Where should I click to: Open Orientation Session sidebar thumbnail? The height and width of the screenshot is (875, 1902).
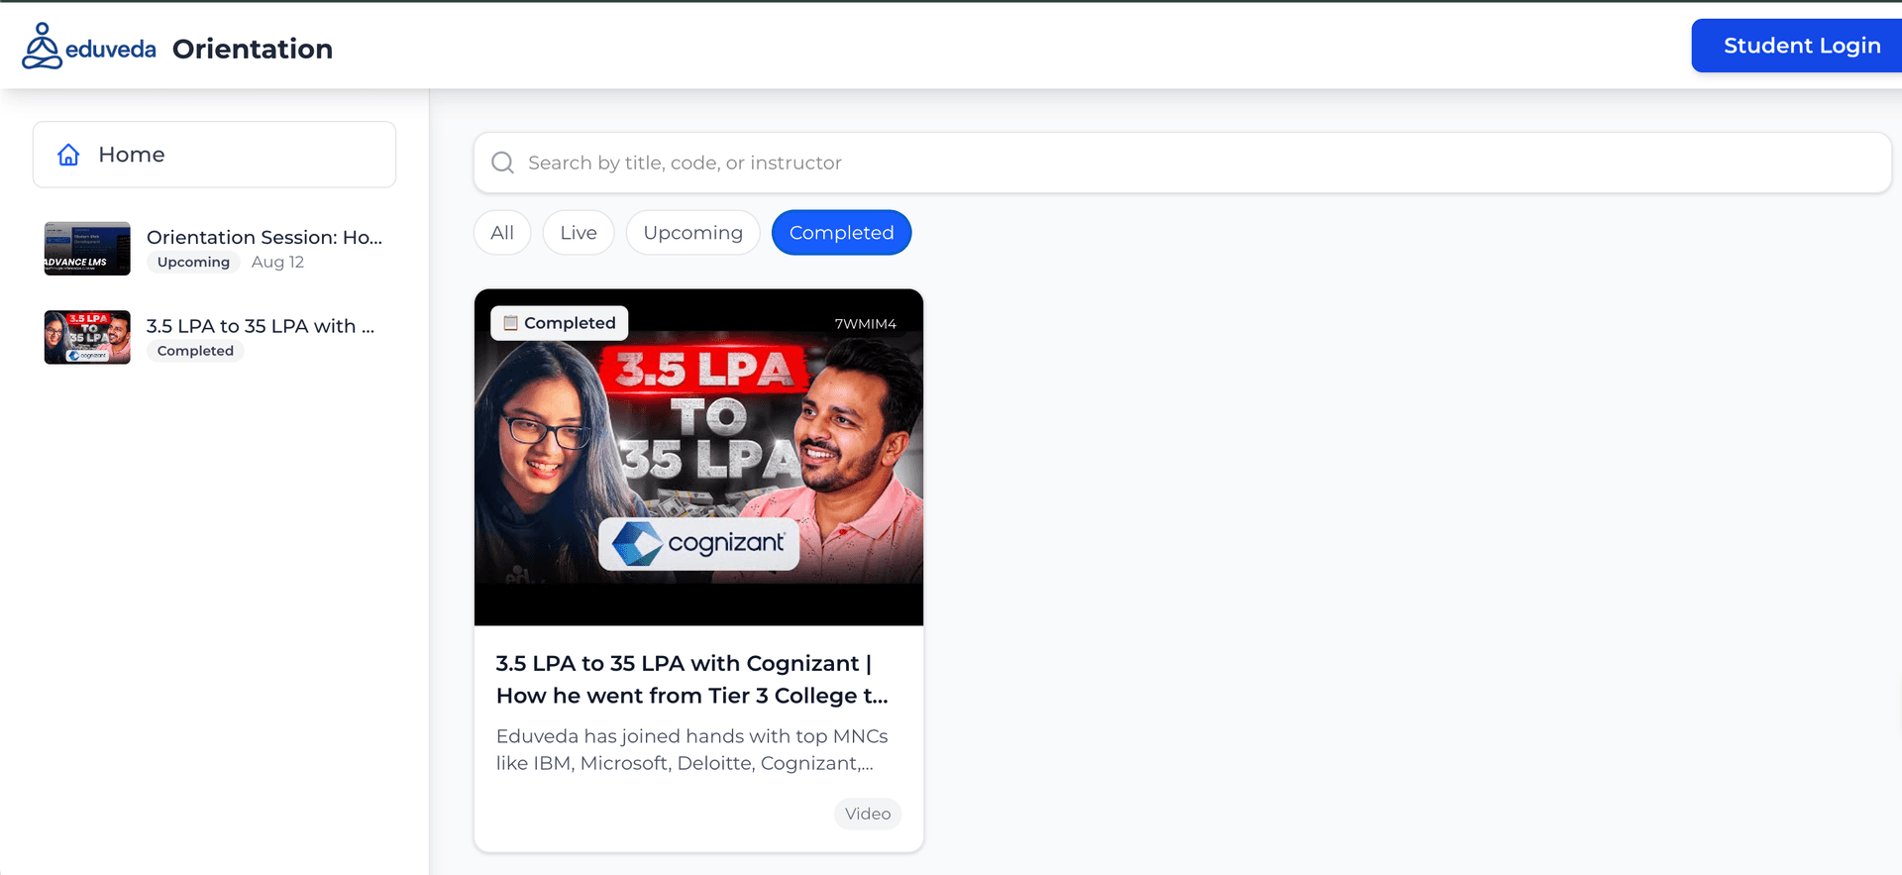(87, 249)
